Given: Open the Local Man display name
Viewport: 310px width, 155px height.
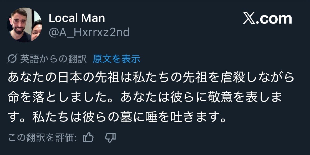Looking at the screenshot, I should [77, 18].
